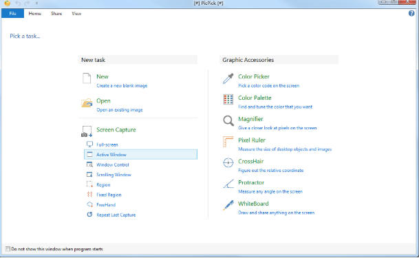Click the CrossHair target icon
Image resolution: width=419 pixels, height=258 pixels.
point(228,162)
